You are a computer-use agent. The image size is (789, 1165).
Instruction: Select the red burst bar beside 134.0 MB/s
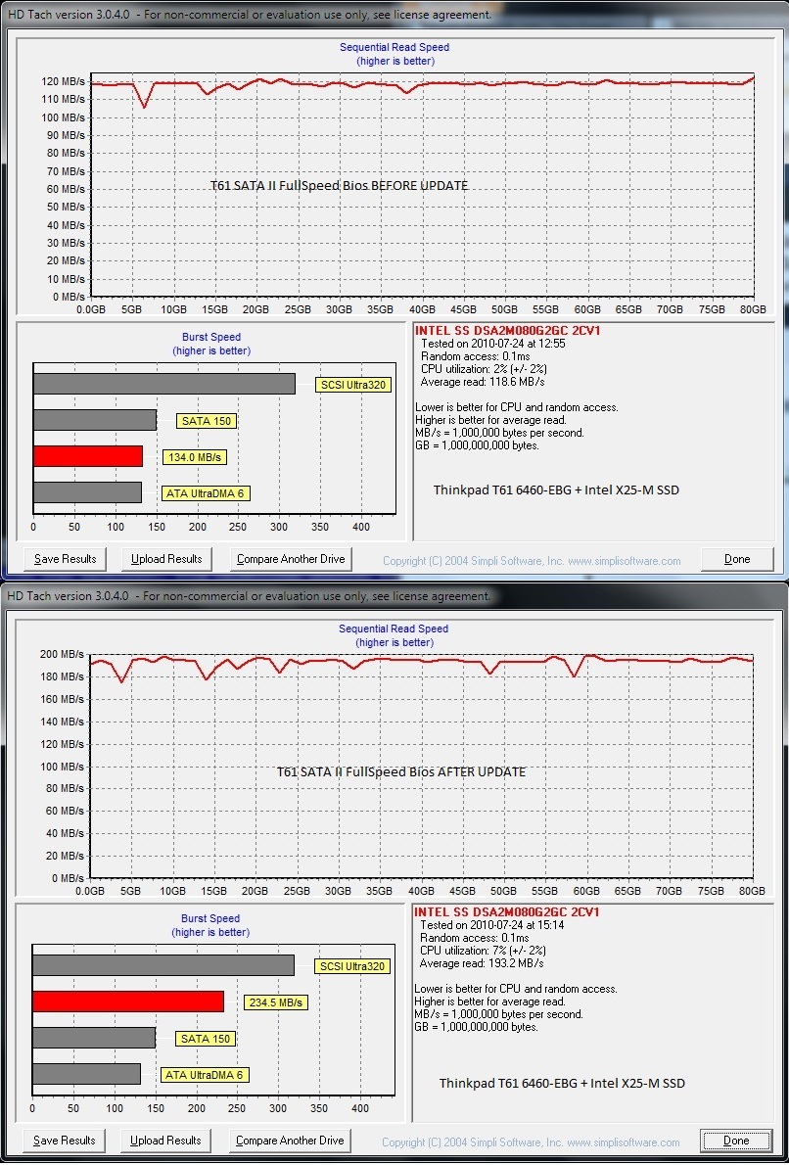(x=87, y=456)
